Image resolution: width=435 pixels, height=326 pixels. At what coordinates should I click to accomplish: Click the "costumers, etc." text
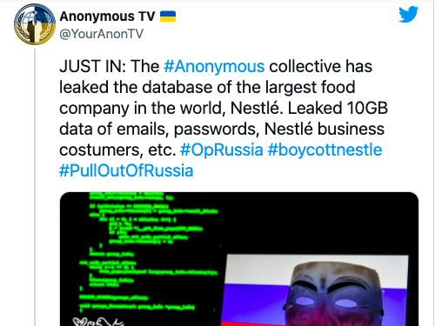coord(117,150)
